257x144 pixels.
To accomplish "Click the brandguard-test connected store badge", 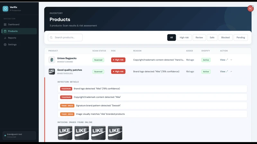I will (x=19, y=135).
